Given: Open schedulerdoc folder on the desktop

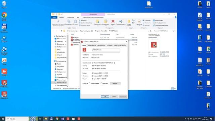Looking at the screenshot, I should pyautogui.click(x=149, y=5).
